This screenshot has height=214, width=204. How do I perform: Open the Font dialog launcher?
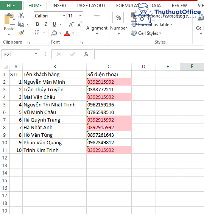click(x=82, y=42)
